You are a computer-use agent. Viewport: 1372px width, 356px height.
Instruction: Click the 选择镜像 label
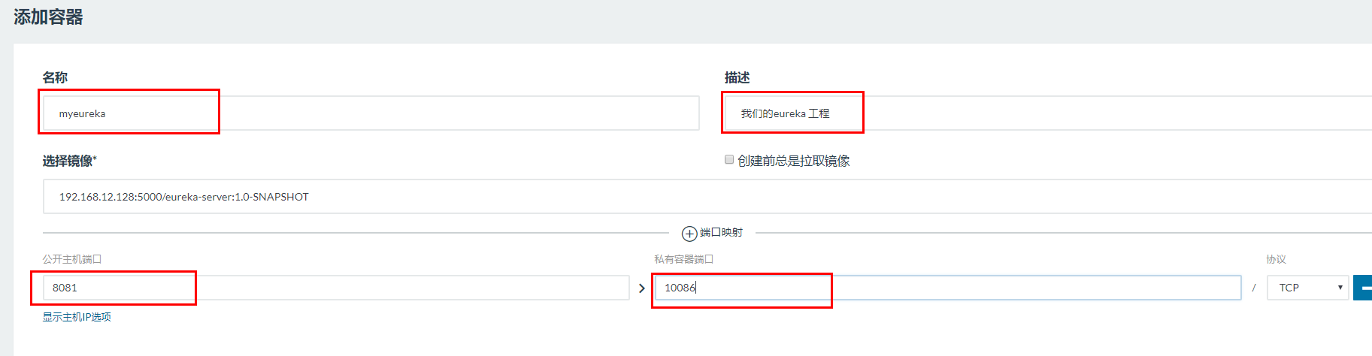click(69, 161)
